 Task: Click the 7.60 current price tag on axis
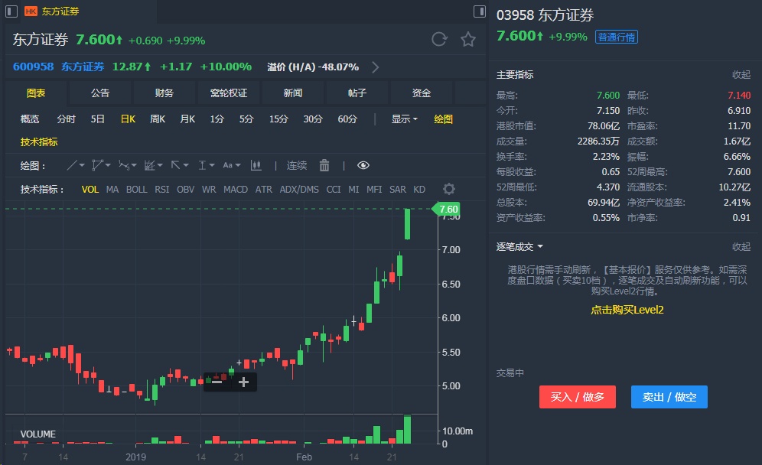[x=446, y=210]
